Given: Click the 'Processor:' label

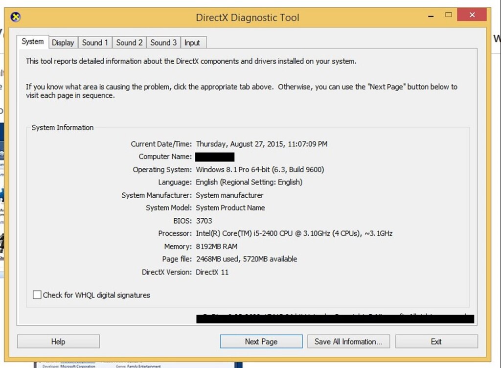Looking at the screenshot, I should [x=175, y=233].
